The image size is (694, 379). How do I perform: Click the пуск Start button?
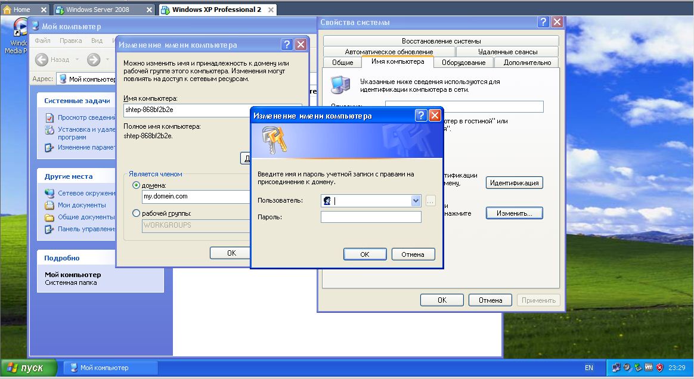[x=29, y=368]
